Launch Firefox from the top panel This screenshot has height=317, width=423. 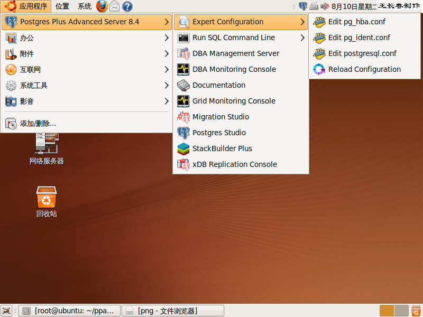pyautogui.click(x=102, y=6)
